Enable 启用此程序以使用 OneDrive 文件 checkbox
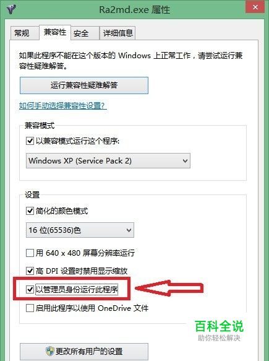269x361 pixels. click(30, 308)
